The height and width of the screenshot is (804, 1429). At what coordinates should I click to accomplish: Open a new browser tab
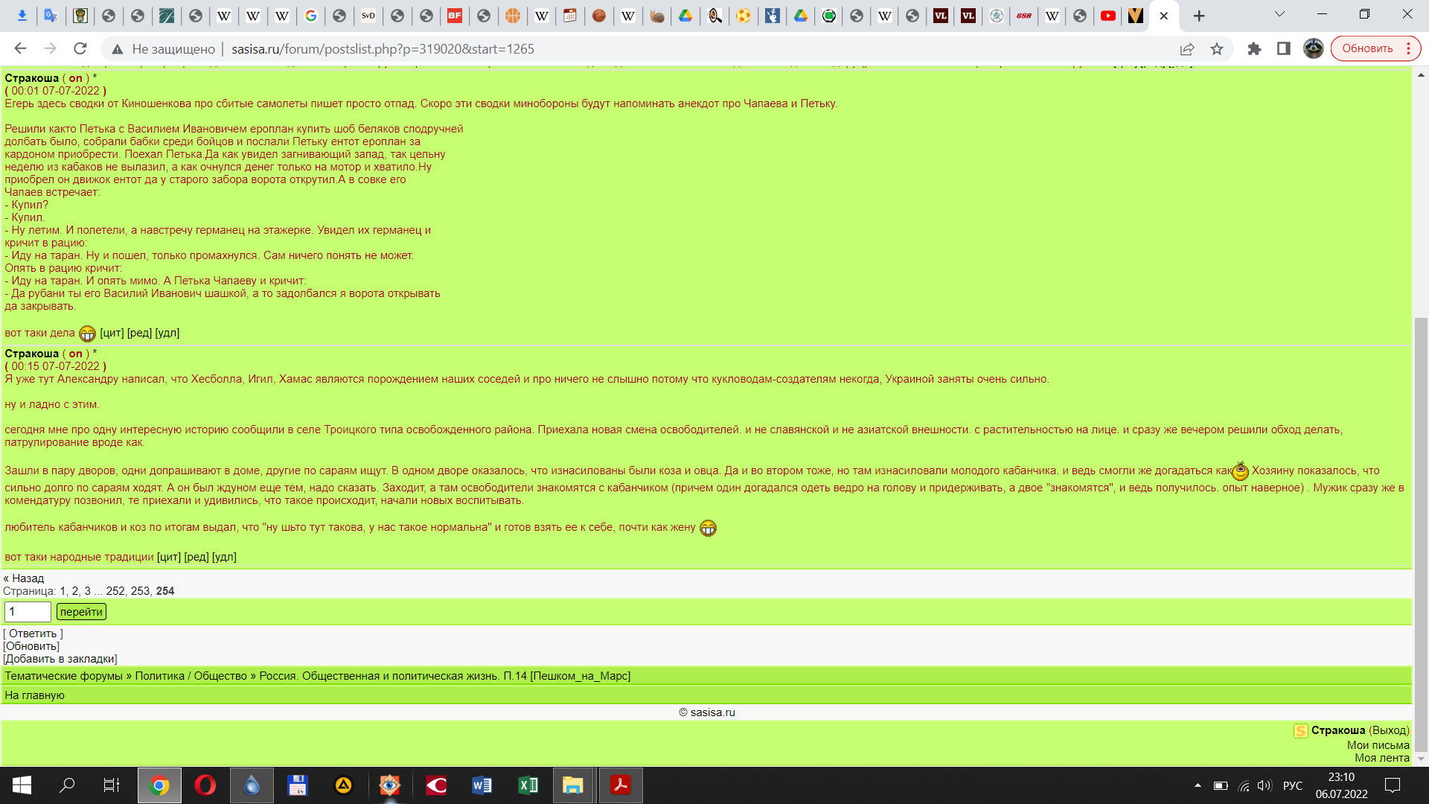[x=1199, y=16]
